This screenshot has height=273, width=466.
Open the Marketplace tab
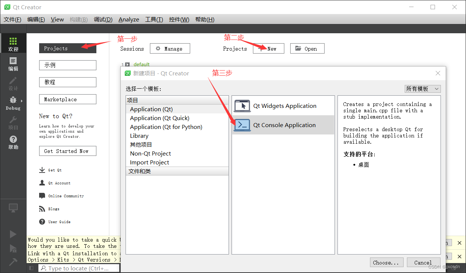tap(68, 99)
